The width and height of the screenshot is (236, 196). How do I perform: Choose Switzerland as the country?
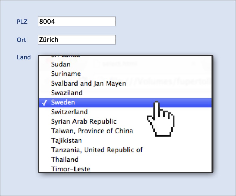(125, 112)
